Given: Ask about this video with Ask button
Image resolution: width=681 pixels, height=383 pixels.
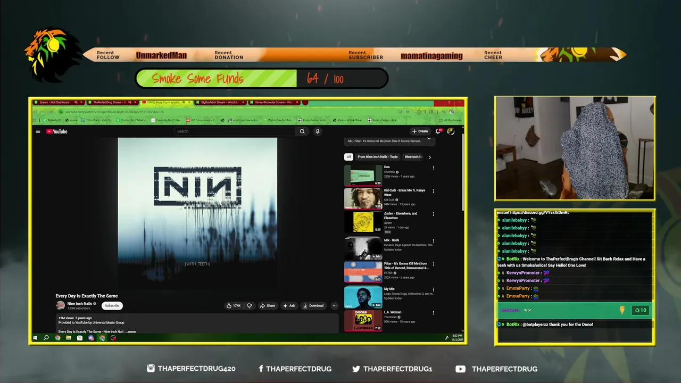Looking at the screenshot, I should tap(289, 306).
